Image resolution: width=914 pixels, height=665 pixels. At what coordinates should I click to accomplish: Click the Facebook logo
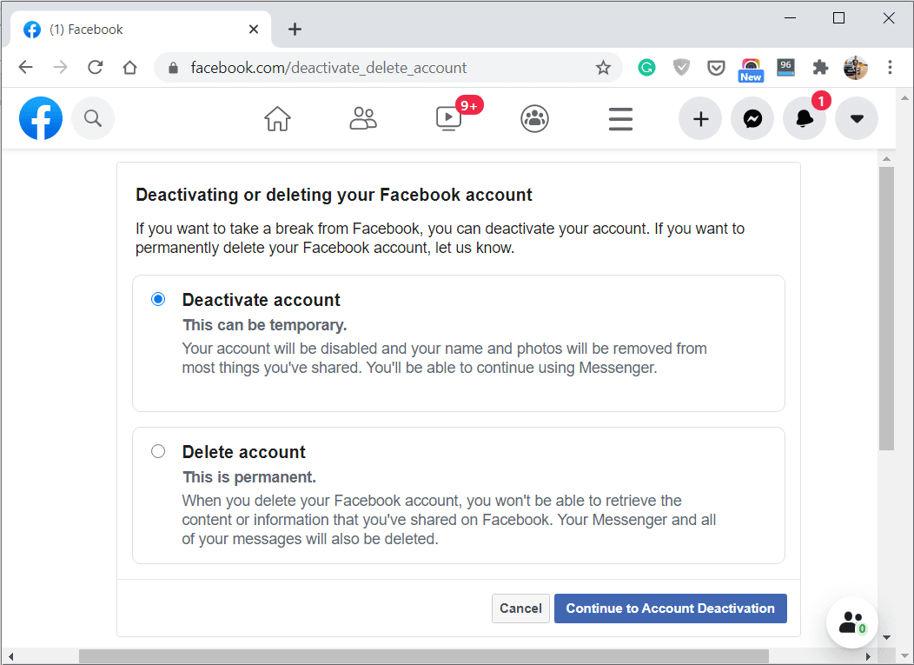point(41,118)
